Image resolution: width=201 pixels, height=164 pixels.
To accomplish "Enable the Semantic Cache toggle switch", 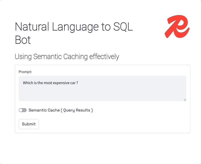I will click(x=23, y=110).
